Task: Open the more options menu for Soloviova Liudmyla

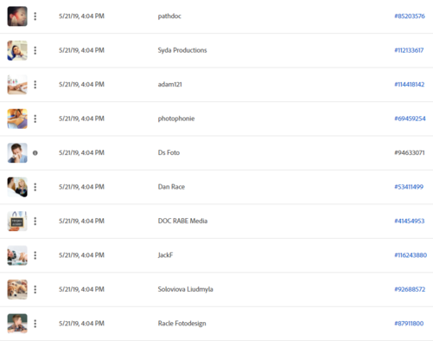Action: (x=35, y=289)
